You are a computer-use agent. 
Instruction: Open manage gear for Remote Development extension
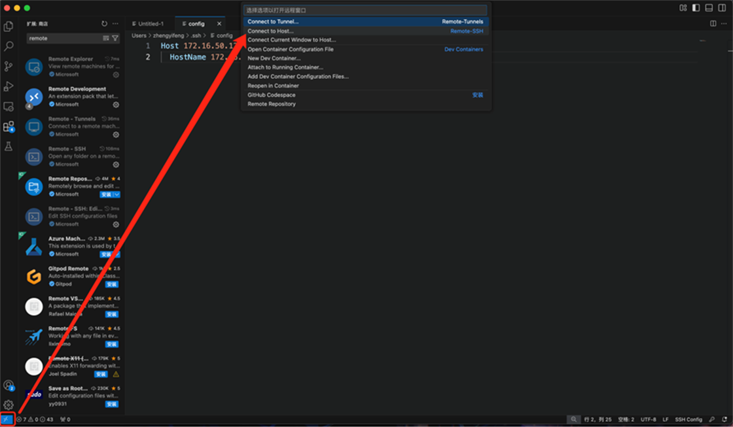[116, 105]
